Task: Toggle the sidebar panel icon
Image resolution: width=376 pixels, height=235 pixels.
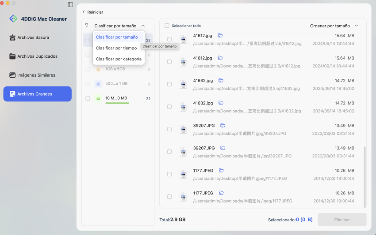Action: [70, 4]
